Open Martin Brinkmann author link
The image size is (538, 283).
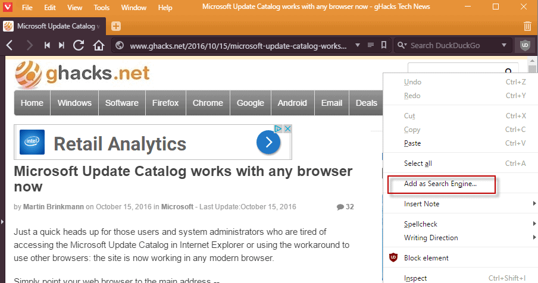[x=54, y=206]
